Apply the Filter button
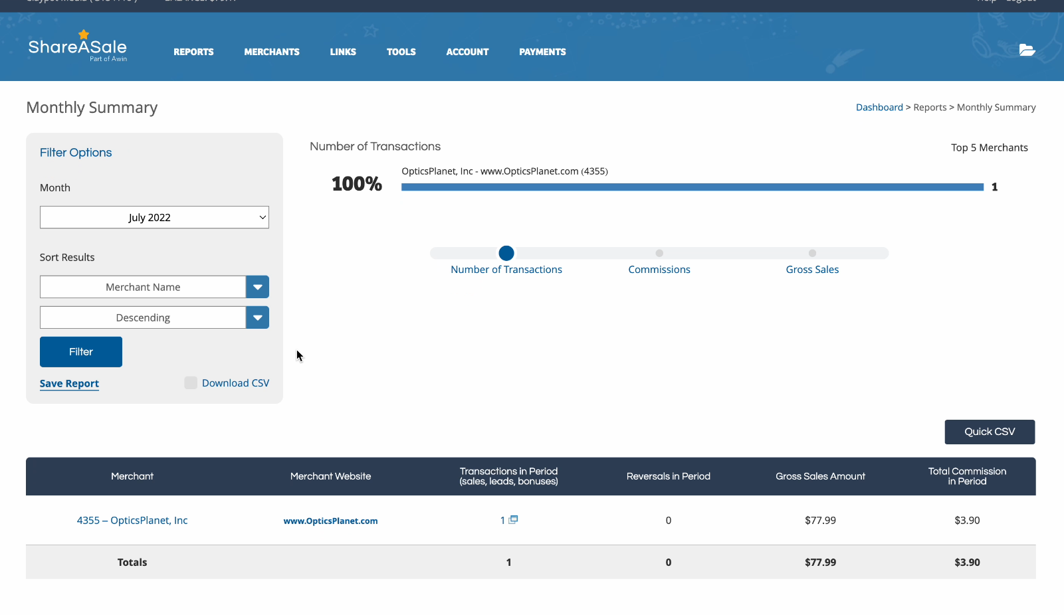1064x615 pixels. (81, 352)
